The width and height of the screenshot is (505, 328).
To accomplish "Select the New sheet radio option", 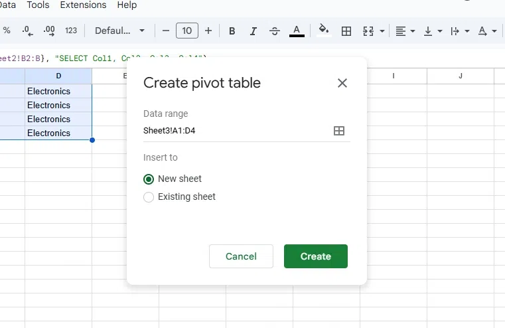I will (x=149, y=179).
